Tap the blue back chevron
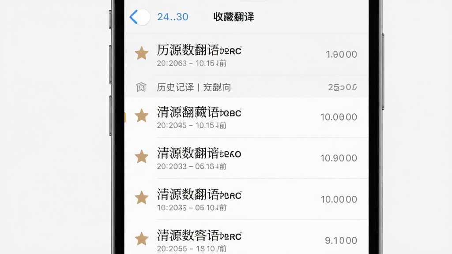The image size is (452, 254). pyautogui.click(x=134, y=17)
